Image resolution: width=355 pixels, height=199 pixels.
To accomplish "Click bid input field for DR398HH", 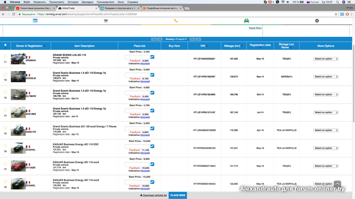I will click(x=137, y=57).
